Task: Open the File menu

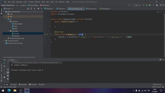Action: (5, 2)
